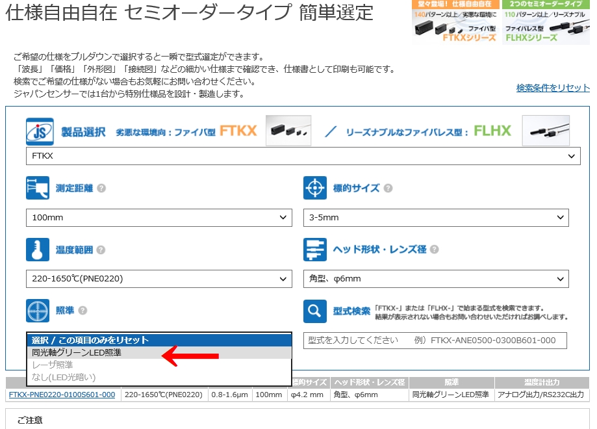
Task: Choose なし(LED光暗い) option in the list
Action: point(159,377)
